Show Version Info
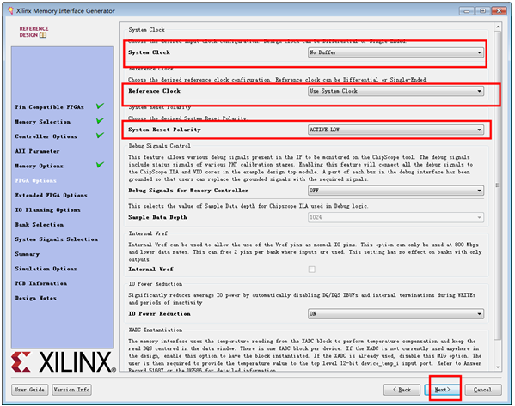This screenshot has height=406, width=515. [71, 390]
